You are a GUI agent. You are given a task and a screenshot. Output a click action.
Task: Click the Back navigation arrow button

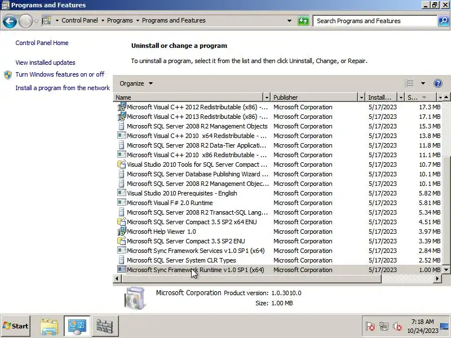tap(10, 21)
